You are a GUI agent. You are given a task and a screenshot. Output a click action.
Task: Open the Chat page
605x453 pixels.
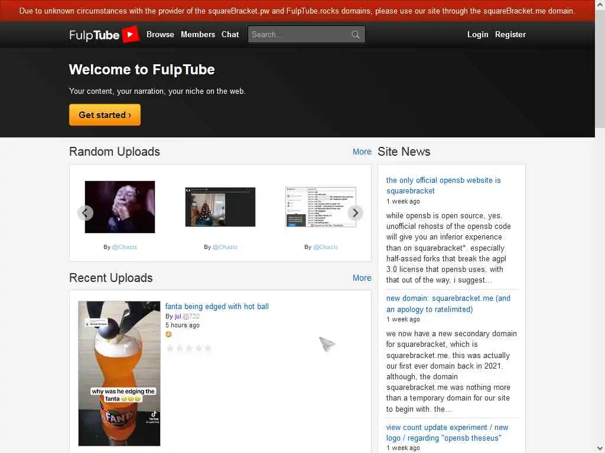coord(230,34)
